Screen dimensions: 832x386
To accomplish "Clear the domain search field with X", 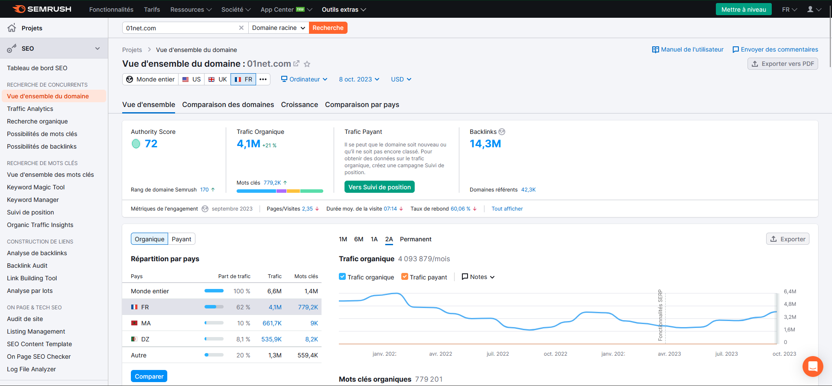I will click(241, 28).
